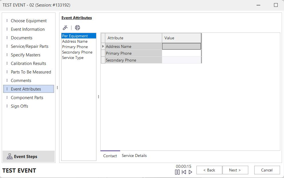Screen dimensions: 284x178
Task: Click the magic wand icon in toolbar
Action: tap(65, 28)
